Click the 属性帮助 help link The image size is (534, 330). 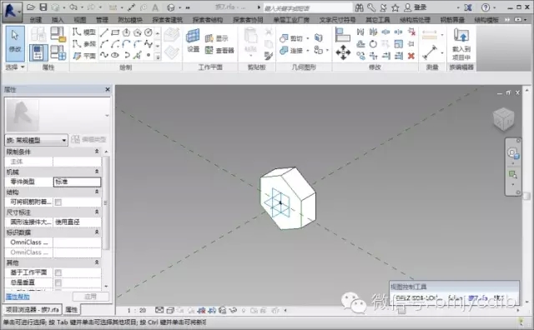18,297
